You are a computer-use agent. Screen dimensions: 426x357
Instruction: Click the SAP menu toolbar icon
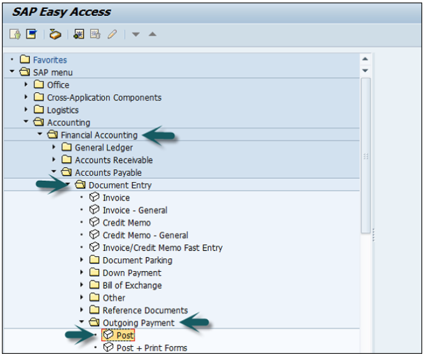pos(31,34)
